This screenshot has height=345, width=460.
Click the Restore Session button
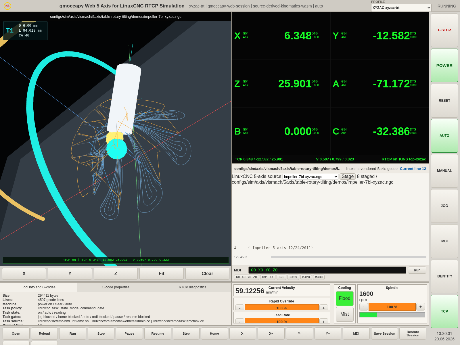pyautogui.click(x=413, y=333)
